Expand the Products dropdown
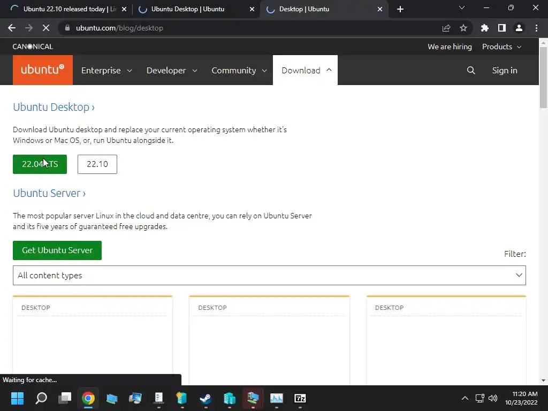The image size is (548, 411). coord(501,47)
